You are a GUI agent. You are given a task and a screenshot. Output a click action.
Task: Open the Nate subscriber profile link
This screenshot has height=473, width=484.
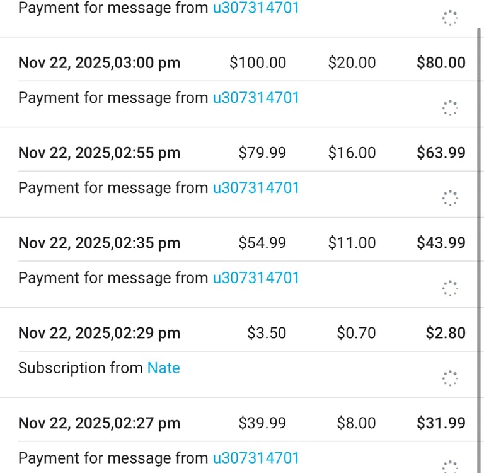(163, 368)
